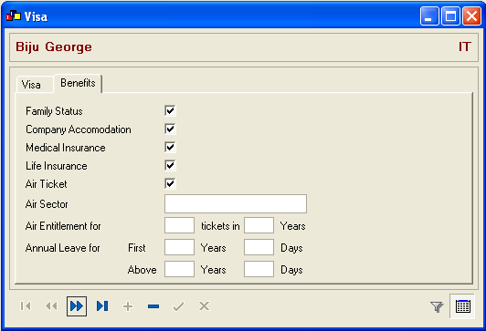Focus the Air Sector text field
The image size is (486, 331).
[x=236, y=204]
